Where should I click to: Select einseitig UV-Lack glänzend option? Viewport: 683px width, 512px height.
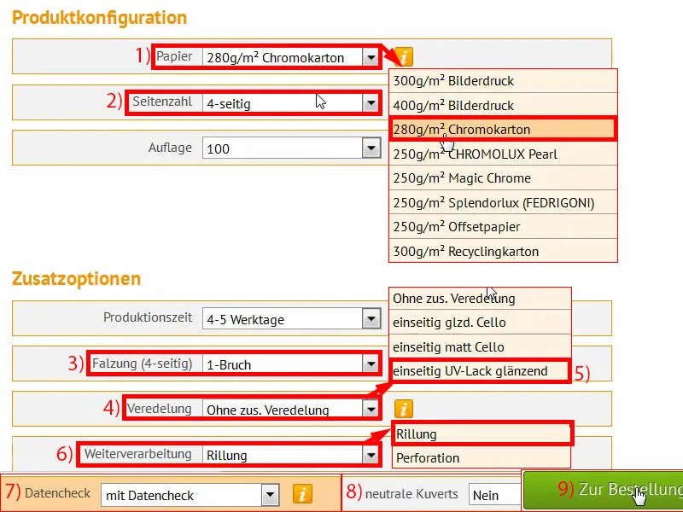(480, 371)
